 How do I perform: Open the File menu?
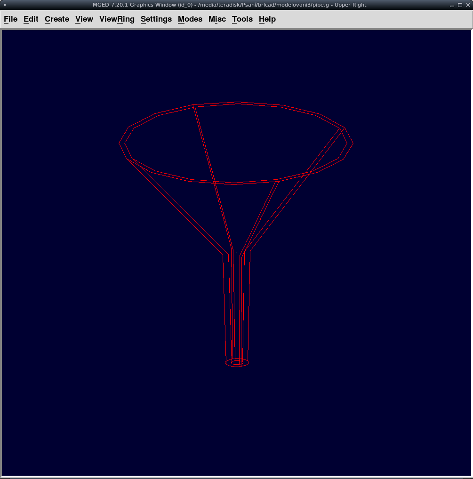coord(10,19)
